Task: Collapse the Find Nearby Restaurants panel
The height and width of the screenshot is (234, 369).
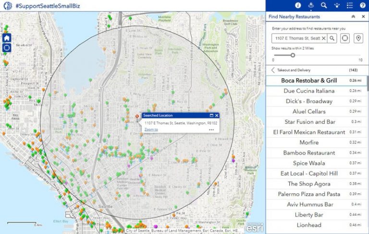Action: click(353, 16)
